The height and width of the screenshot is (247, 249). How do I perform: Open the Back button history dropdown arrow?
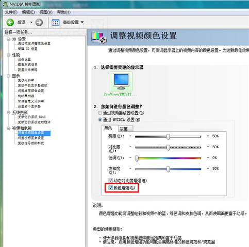pyautogui.click(x=31, y=22)
